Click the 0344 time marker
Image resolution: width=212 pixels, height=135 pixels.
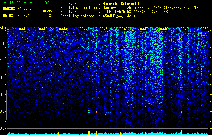pos(83,29)
